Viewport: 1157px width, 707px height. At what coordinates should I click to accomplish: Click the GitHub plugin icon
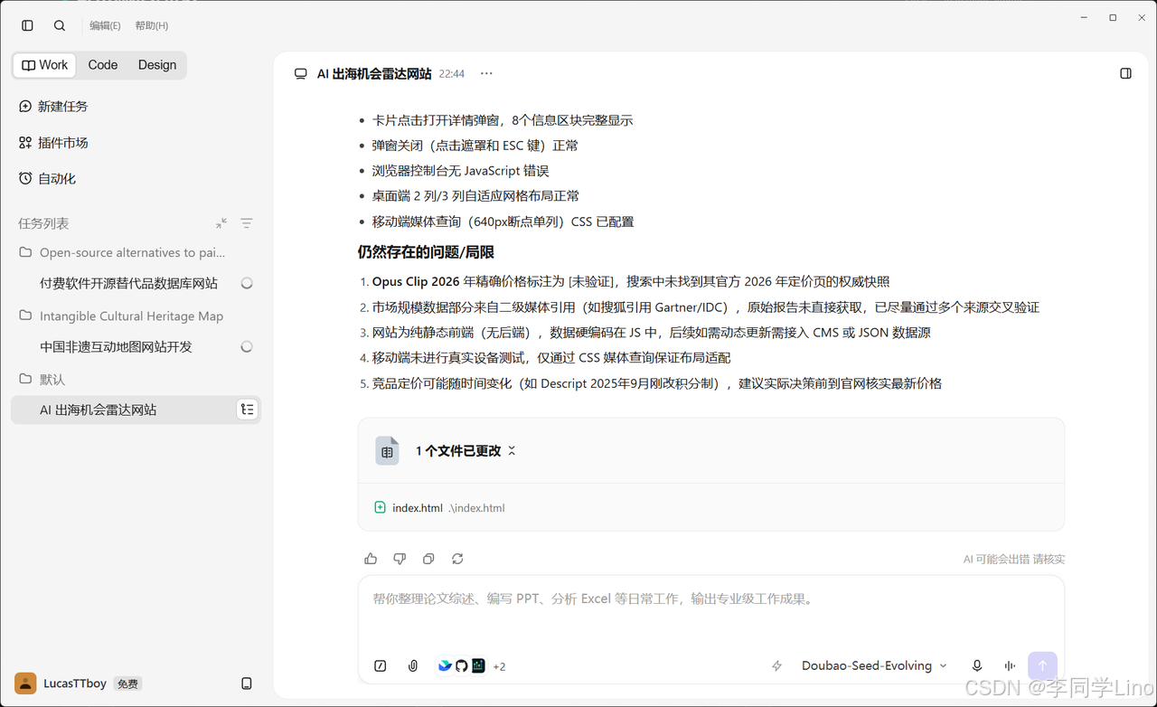click(461, 665)
